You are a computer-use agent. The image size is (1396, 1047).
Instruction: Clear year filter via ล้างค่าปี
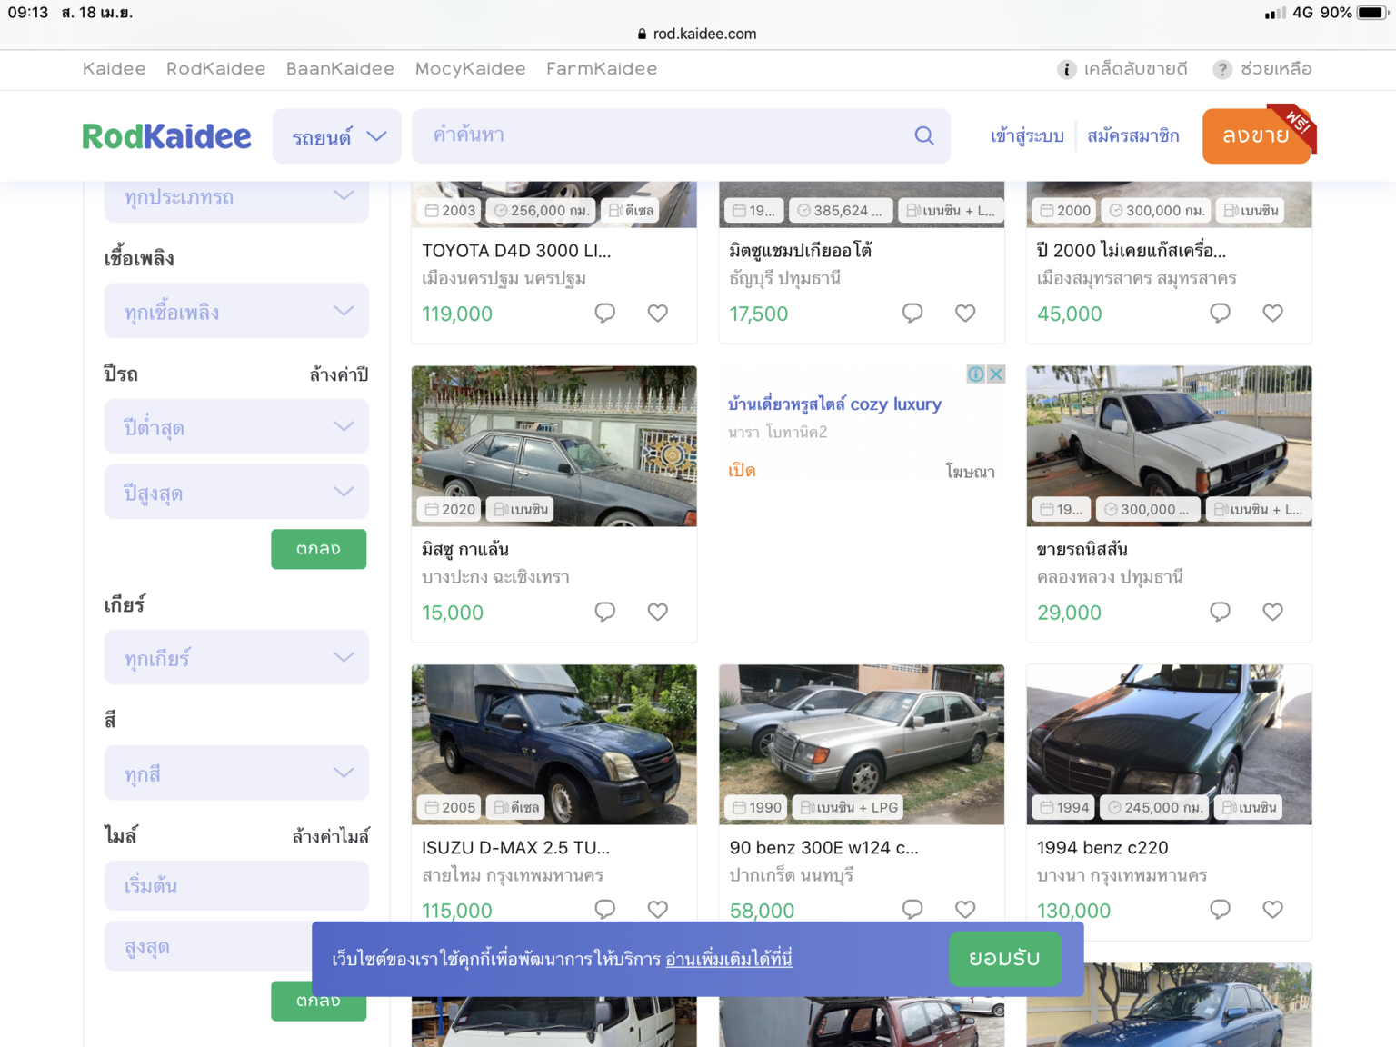(339, 374)
